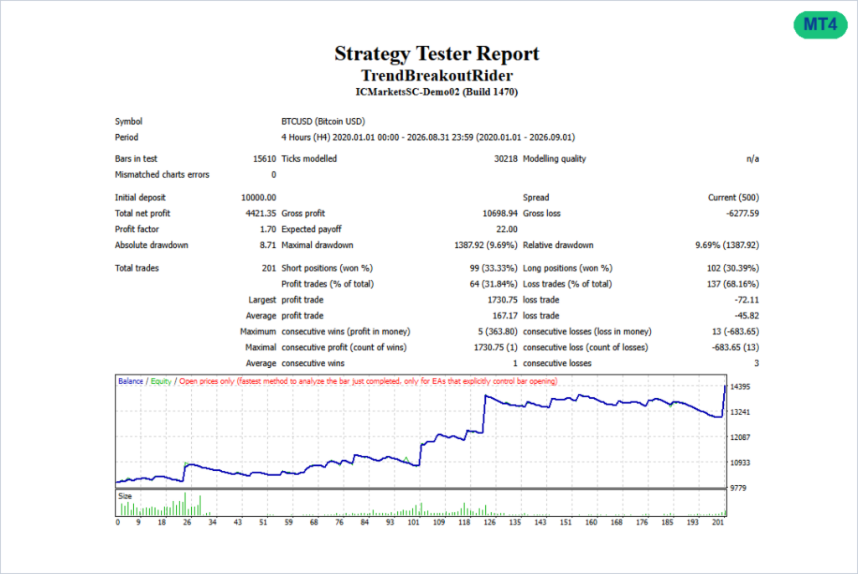Image resolution: width=858 pixels, height=574 pixels.
Task: Click average loss trade value -45.82
Action: click(747, 316)
